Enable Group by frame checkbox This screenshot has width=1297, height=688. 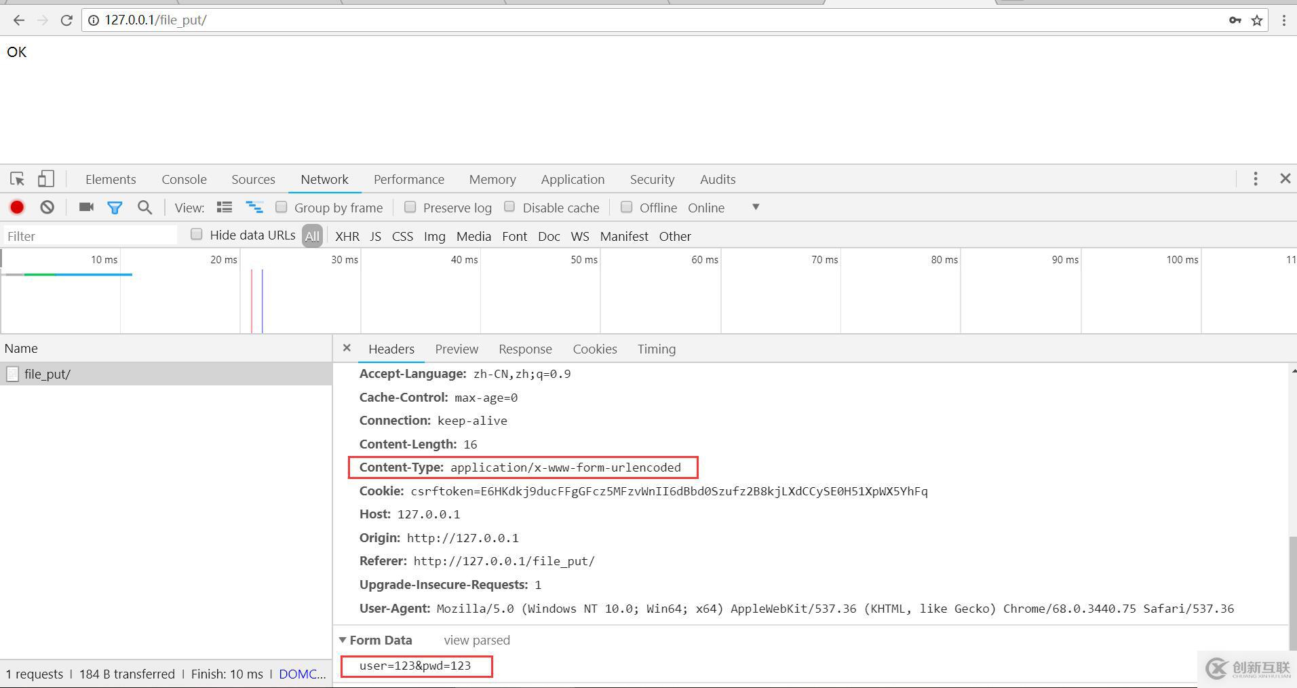(x=282, y=207)
